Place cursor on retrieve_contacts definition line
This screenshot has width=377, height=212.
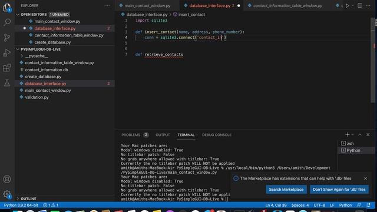pos(159,55)
